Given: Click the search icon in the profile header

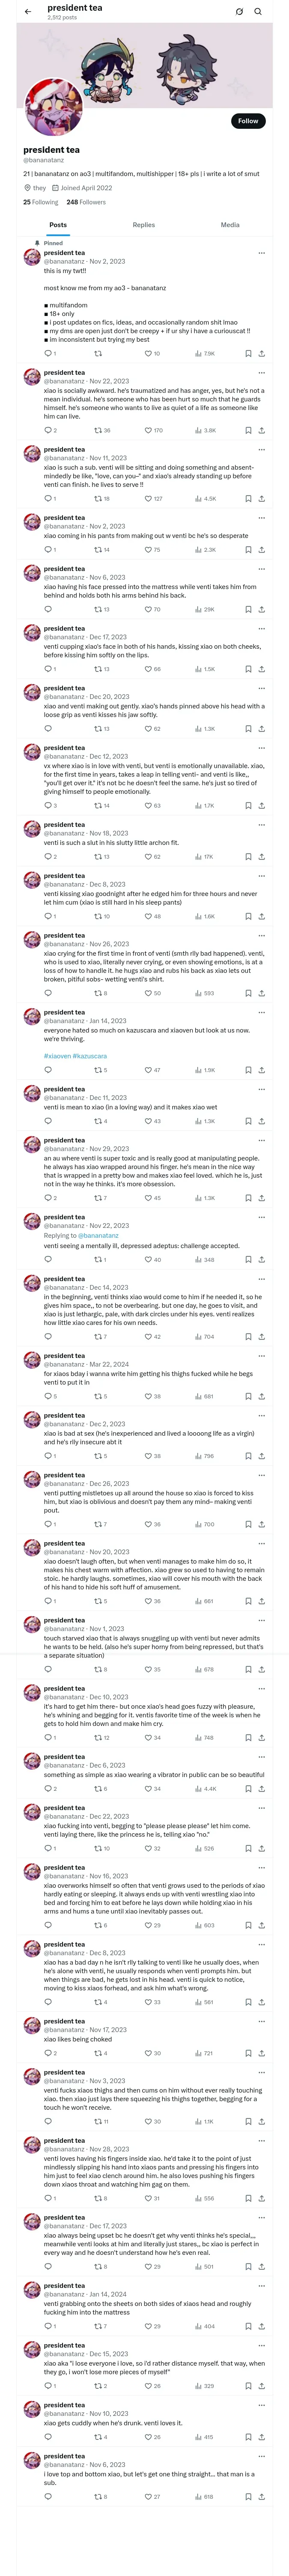Looking at the screenshot, I should click(x=257, y=12).
